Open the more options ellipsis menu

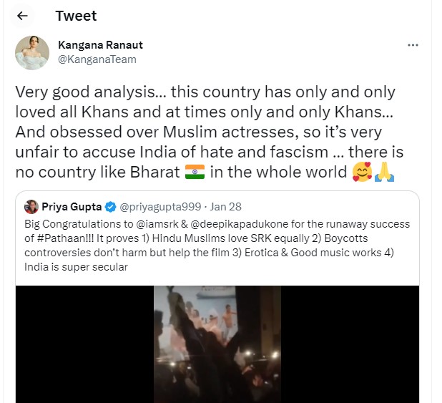pos(413,45)
